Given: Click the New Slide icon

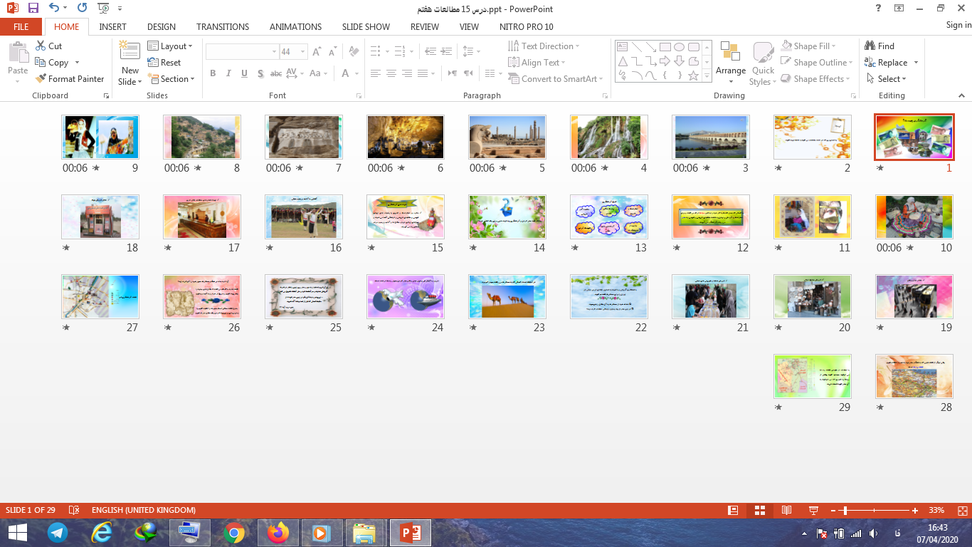Looking at the screenshot, I should [x=130, y=52].
